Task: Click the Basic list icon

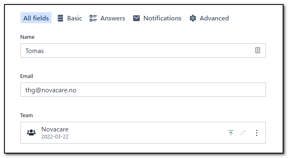Action: (60, 18)
